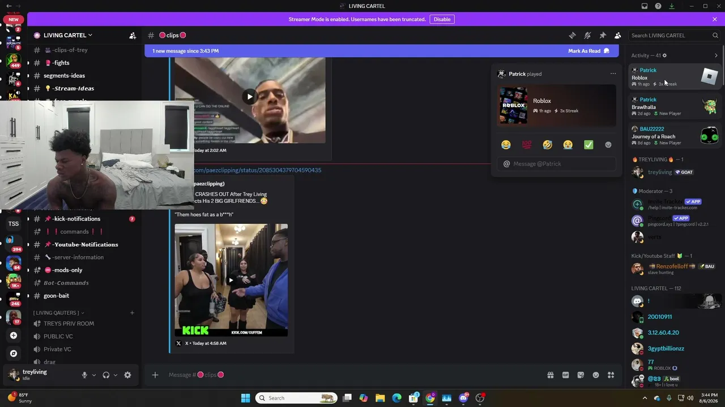The image size is (725, 407).
Task: Open User Settings gear
Action: coord(127,375)
